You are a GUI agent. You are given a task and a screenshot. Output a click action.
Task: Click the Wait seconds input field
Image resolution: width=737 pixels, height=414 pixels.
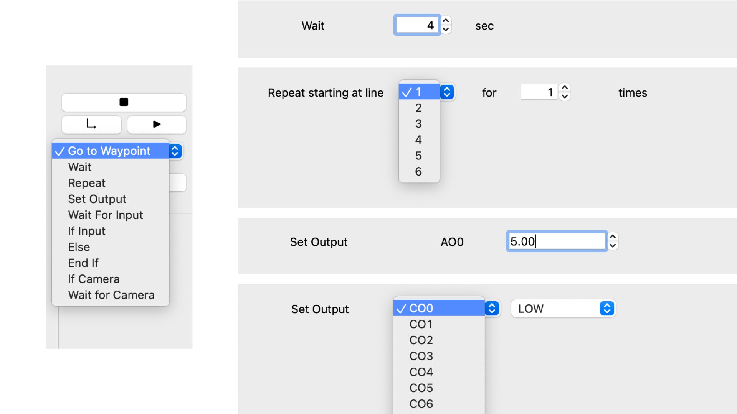click(416, 25)
